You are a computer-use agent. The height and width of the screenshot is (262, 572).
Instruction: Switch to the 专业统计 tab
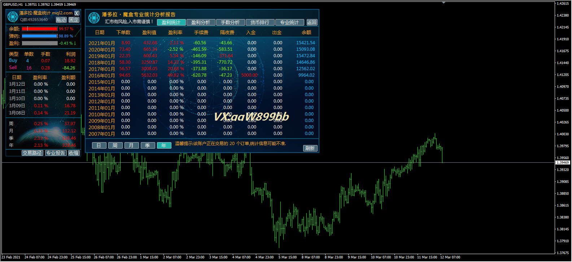pos(289,22)
